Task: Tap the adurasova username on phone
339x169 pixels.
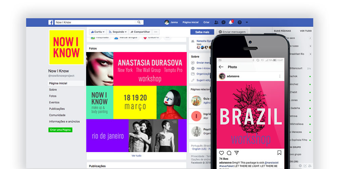Action: [x=233, y=76]
